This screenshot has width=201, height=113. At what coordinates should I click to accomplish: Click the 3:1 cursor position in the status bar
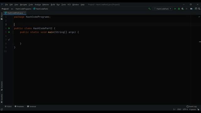coord(174,110)
